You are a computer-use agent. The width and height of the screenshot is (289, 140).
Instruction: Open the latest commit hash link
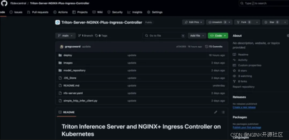[181, 47]
